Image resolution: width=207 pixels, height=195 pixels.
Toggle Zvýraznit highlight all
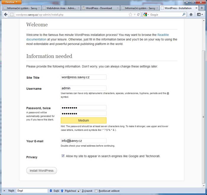[x=85, y=191]
